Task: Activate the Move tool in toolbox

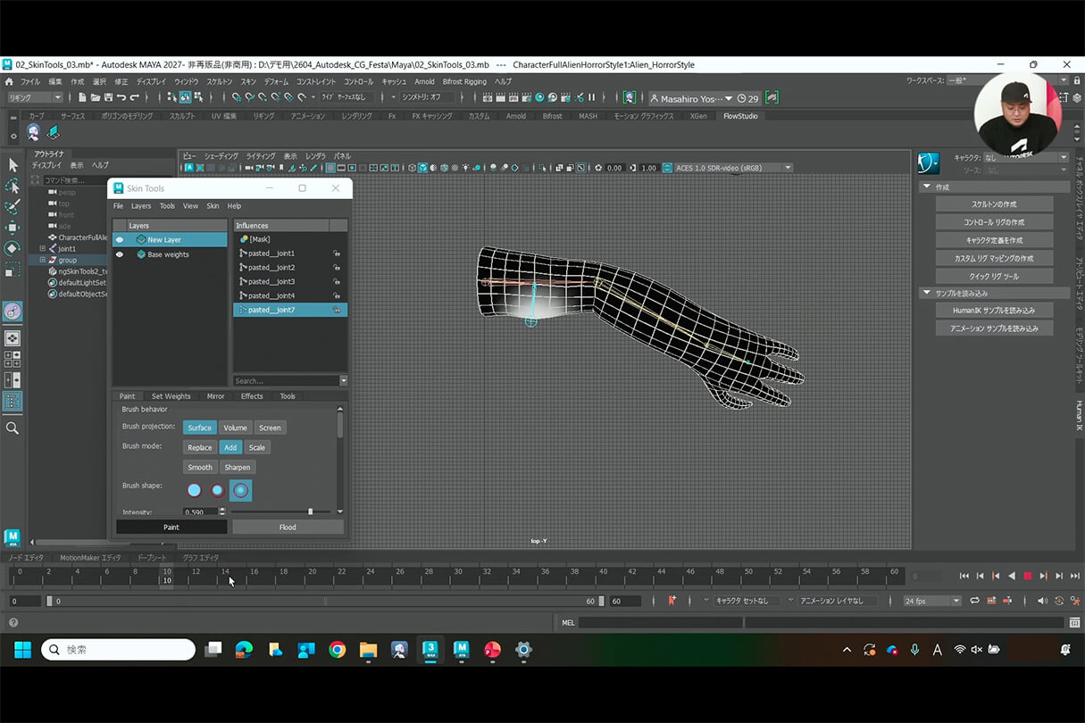Action: pyautogui.click(x=13, y=227)
